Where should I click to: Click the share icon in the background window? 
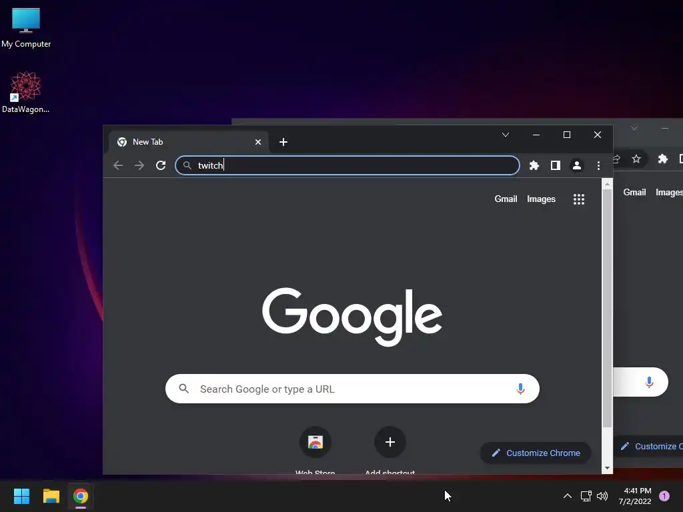coord(616,159)
